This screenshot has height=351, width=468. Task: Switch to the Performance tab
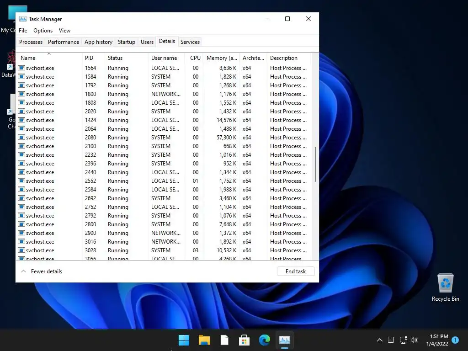(64, 42)
